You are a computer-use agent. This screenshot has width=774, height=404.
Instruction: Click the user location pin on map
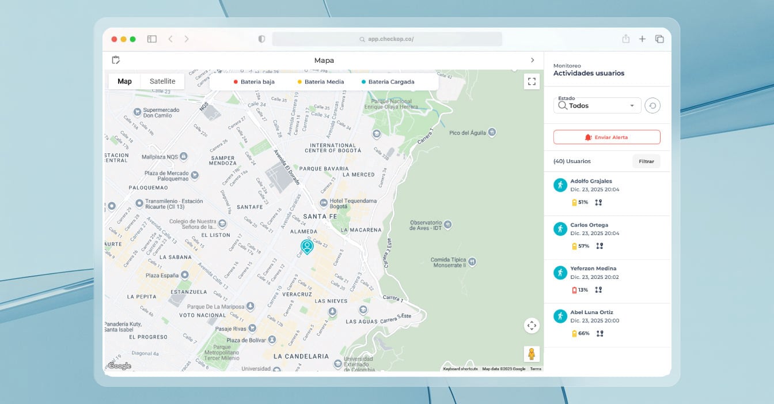click(x=308, y=247)
